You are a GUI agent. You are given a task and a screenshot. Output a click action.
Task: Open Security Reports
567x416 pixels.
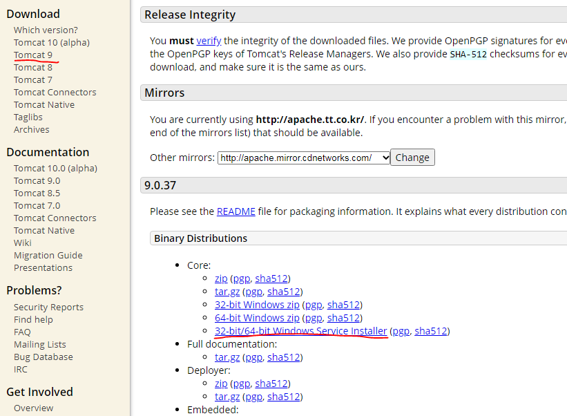click(48, 307)
